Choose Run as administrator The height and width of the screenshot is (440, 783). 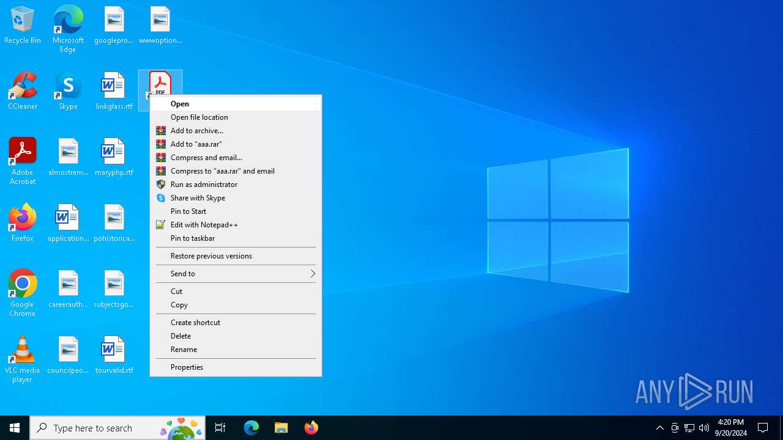[236, 185]
